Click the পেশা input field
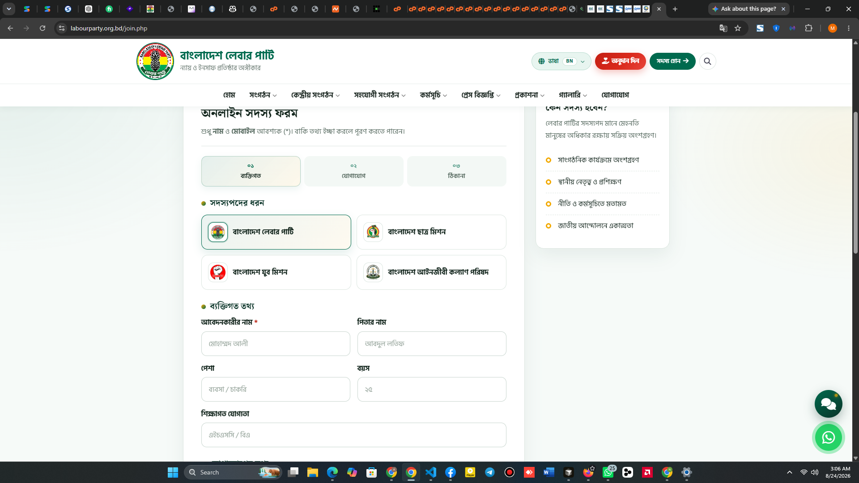 (276, 390)
